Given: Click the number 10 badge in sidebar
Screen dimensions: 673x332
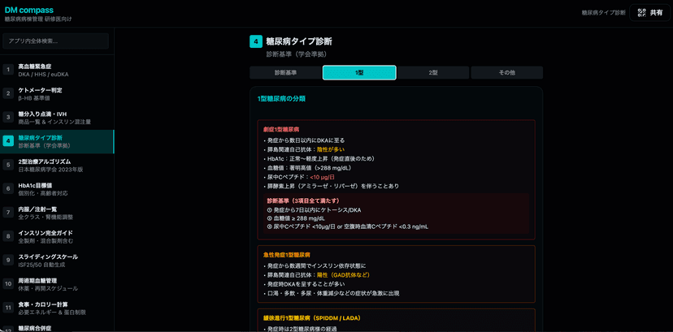Looking at the screenshot, I should coord(8,283).
